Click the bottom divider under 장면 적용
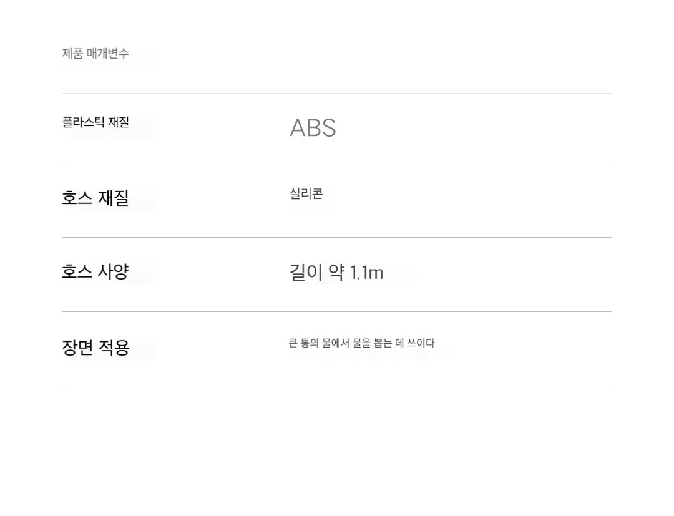 point(336,387)
